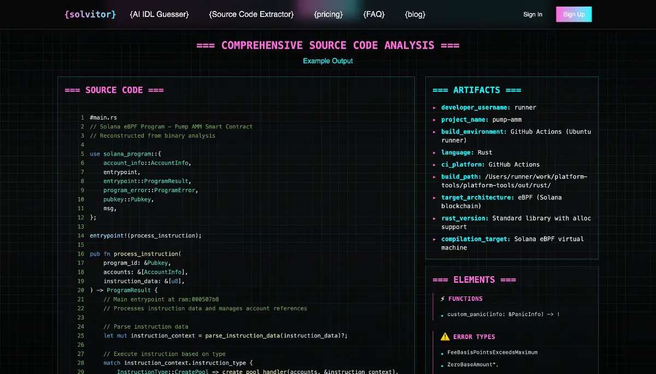Click the arrow bullet before rust_version

pos(435,218)
